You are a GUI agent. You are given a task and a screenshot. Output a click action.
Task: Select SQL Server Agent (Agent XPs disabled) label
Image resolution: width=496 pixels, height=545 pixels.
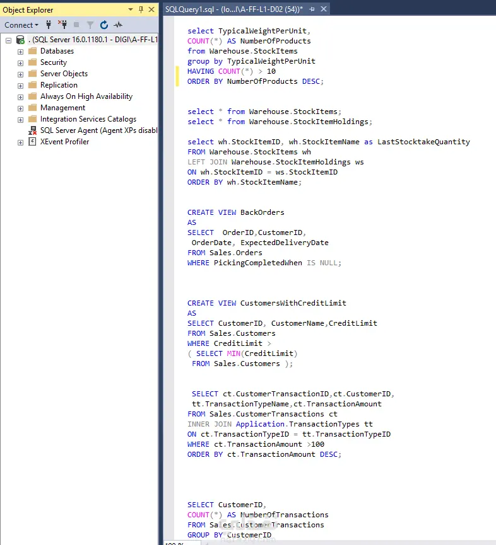click(x=99, y=130)
